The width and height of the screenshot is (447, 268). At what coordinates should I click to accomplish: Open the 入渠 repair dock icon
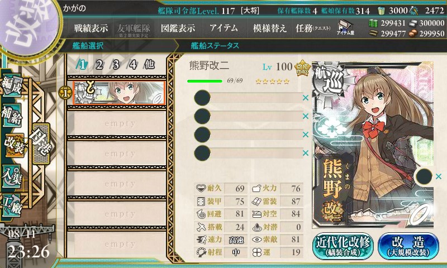pyautogui.click(x=12, y=176)
